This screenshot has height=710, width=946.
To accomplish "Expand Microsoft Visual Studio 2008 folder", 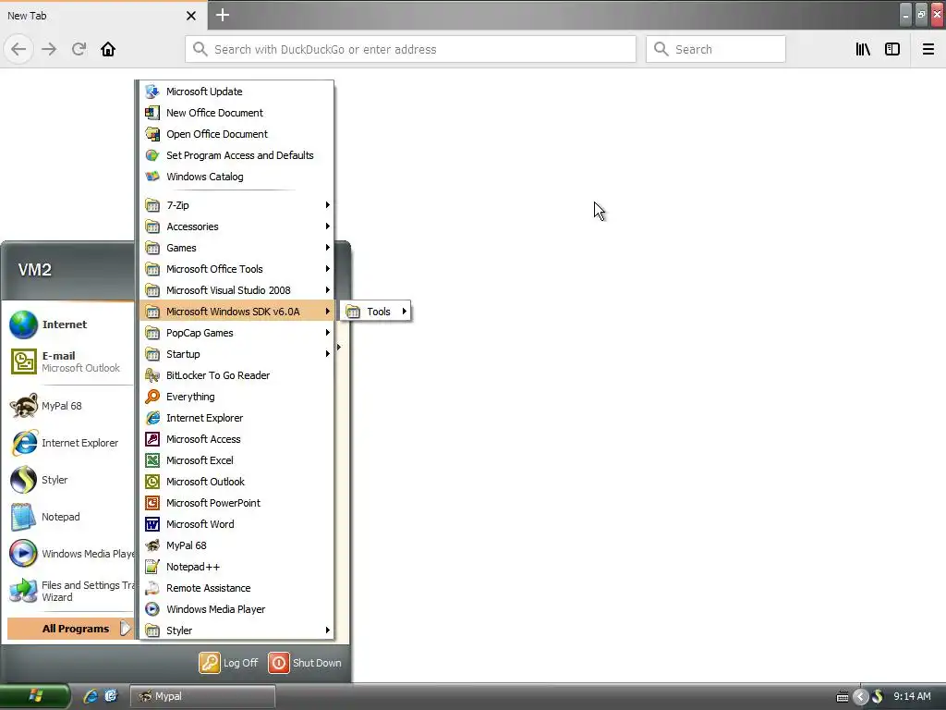I will pyautogui.click(x=236, y=290).
